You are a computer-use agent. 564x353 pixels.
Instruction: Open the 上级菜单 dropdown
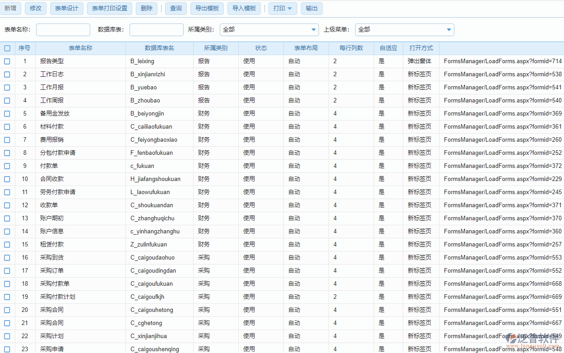[404, 30]
